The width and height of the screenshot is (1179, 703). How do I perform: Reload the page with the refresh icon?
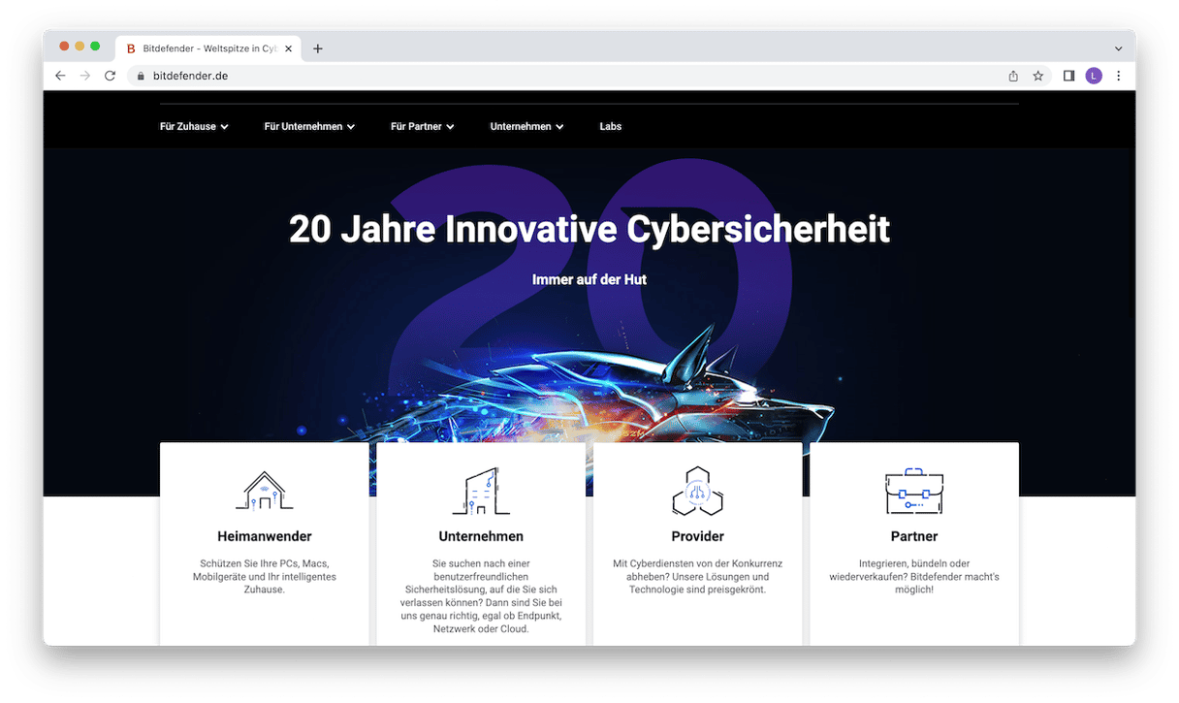pyautogui.click(x=110, y=76)
